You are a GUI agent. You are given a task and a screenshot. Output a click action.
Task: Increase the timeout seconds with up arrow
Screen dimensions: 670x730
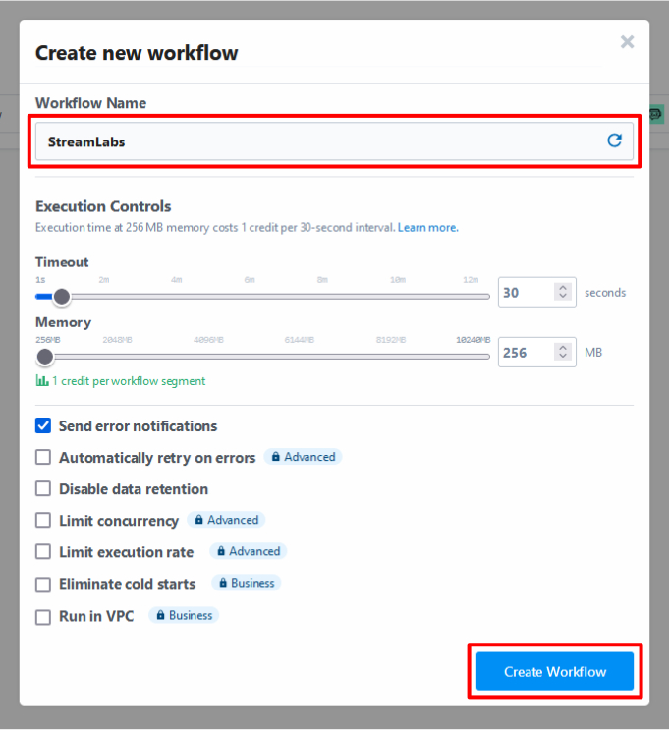(x=563, y=288)
